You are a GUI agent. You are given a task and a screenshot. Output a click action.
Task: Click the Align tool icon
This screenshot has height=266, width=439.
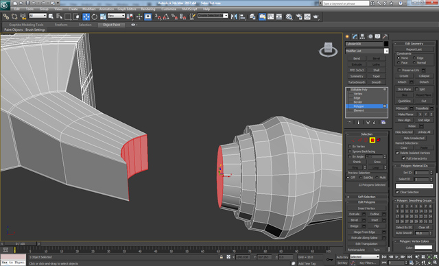point(242,16)
